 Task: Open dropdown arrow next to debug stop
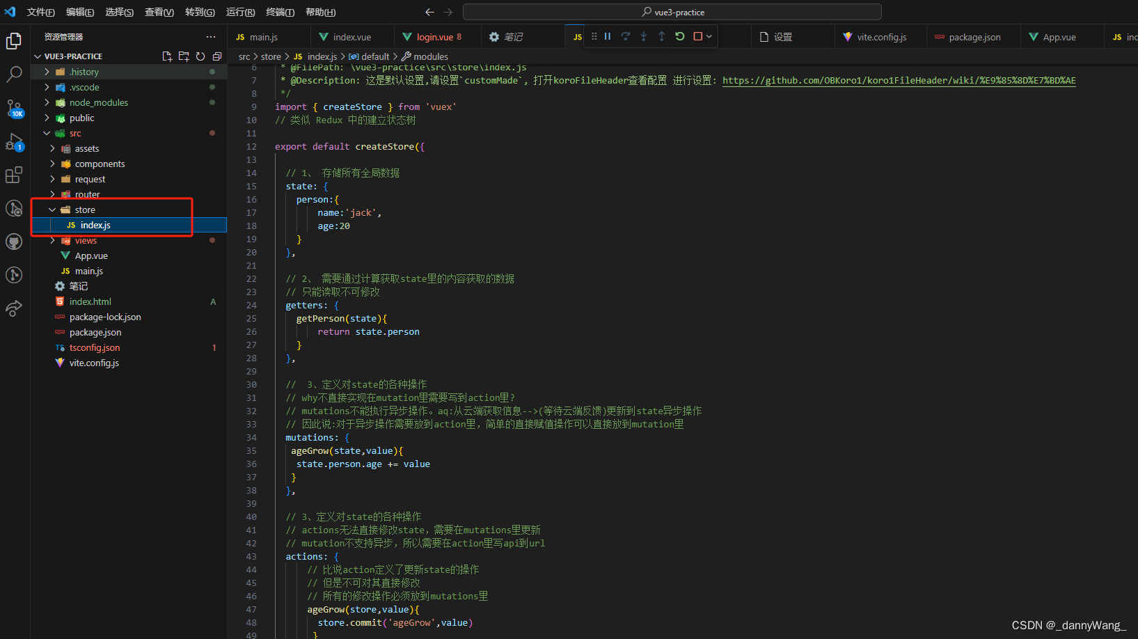click(709, 36)
